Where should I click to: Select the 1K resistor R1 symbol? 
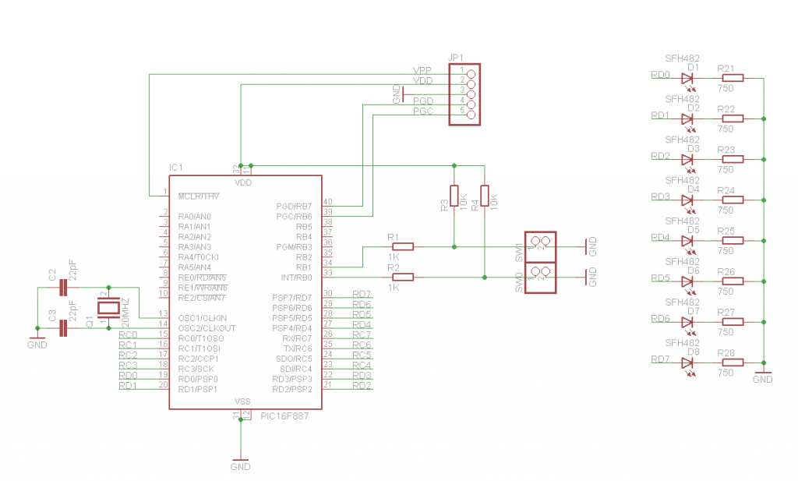pyautogui.click(x=403, y=247)
